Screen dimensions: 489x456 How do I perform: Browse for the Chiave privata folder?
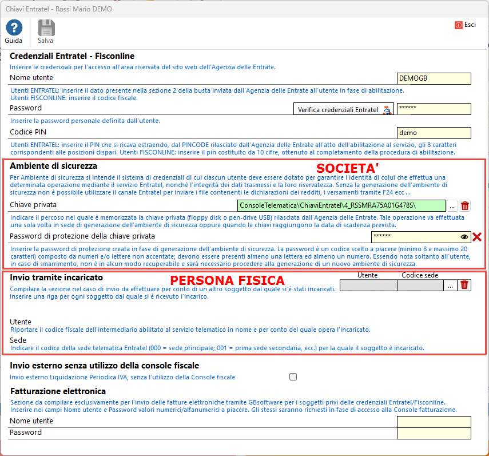tap(452, 206)
